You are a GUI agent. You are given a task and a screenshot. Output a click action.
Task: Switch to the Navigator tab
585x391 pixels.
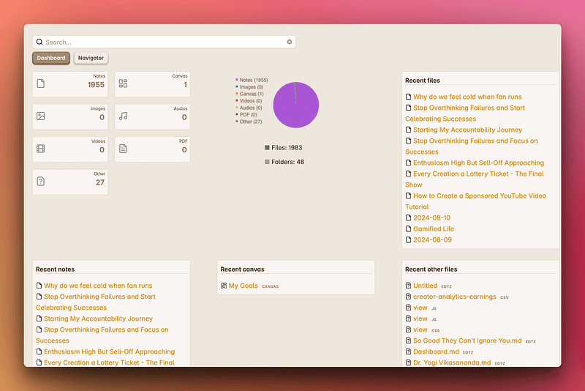(x=91, y=58)
